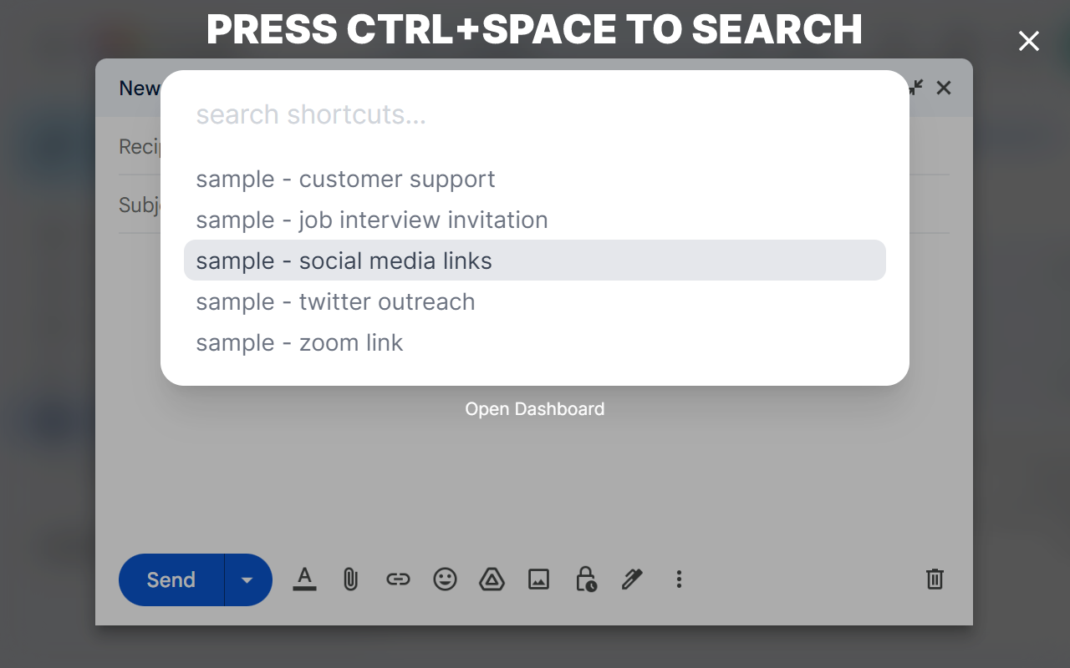Discard draft with trash icon

click(x=935, y=579)
